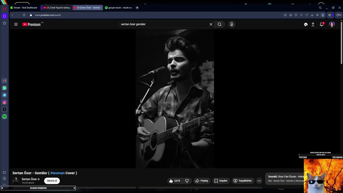This screenshot has height=193, width=343.
Task: Click the video player frame
Action: point(175,99)
